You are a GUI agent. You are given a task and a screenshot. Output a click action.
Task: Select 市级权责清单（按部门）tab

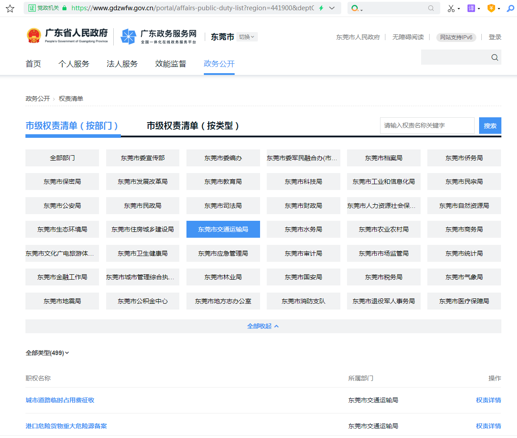pyautogui.click(x=72, y=126)
